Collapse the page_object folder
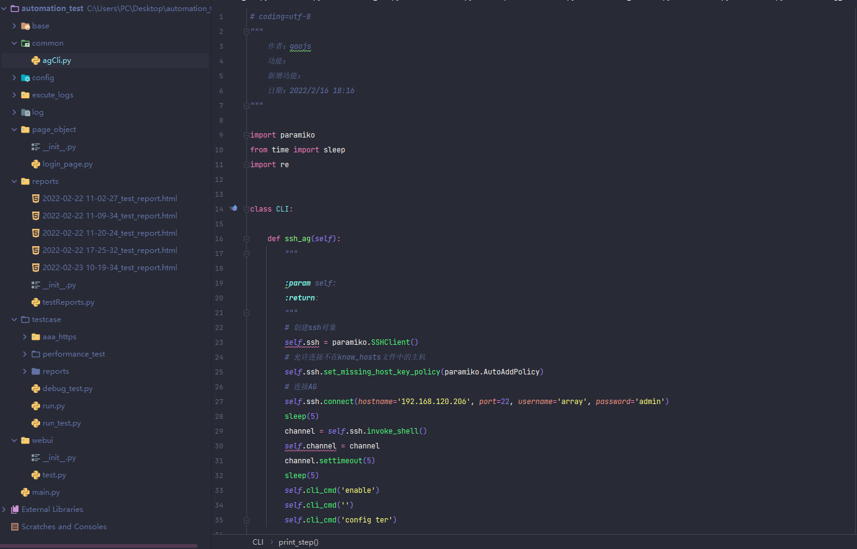Viewport: 857px width, 549px height. tap(14, 130)
